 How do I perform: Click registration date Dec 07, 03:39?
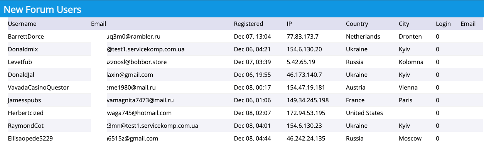point(253,62)
